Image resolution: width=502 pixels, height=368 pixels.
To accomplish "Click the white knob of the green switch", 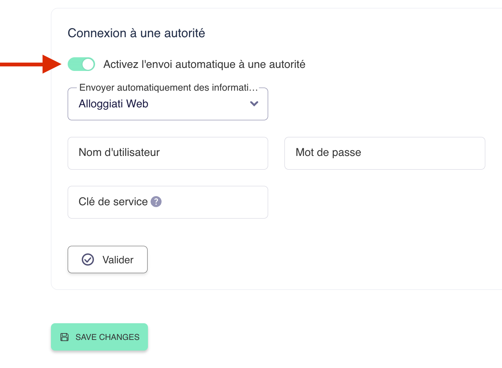I will pyautogui.click(x=88, y=64).
